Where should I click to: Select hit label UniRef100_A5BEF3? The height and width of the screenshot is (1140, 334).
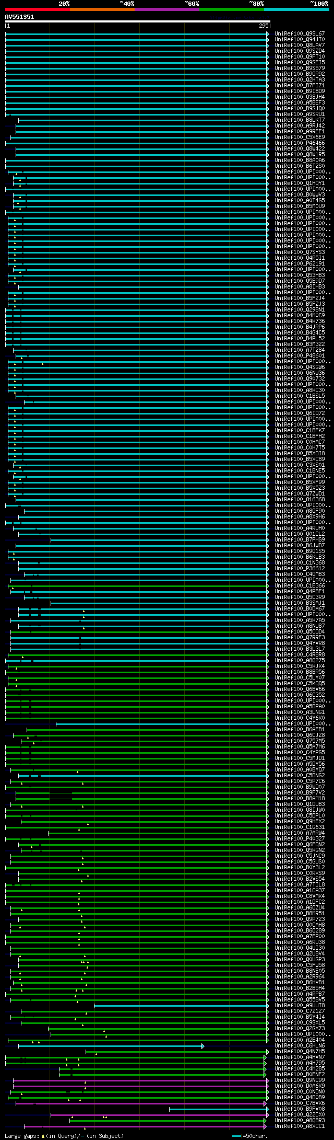[x=300, y=103]
